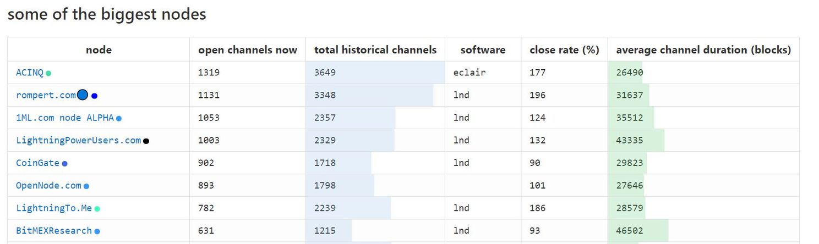Open the LightningPowerUsers.com node link

point(78,140)
